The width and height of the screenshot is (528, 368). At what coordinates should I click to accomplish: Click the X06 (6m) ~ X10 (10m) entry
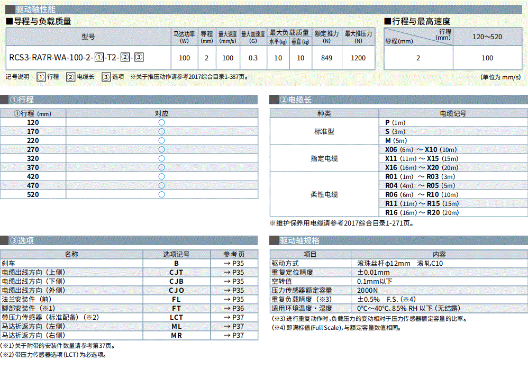click(x=421, y=150)
